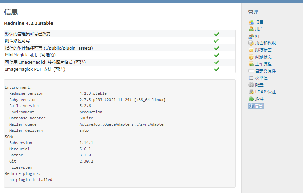Screen dimensions: 303x193
Task: Click the LDAP 认证 server icon
Action: 251,92
